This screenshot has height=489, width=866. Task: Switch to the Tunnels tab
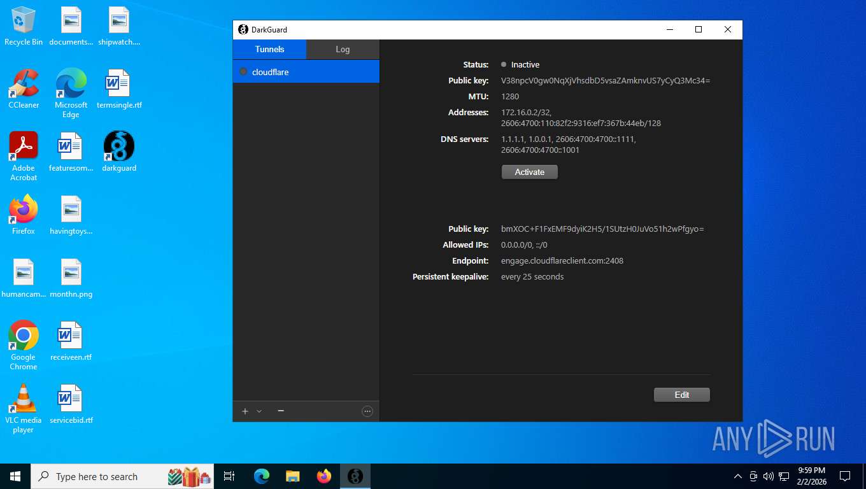point(269,49)
